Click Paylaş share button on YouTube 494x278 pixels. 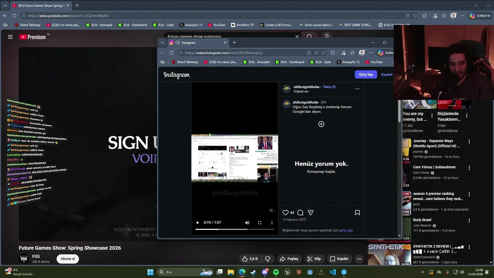289,259
